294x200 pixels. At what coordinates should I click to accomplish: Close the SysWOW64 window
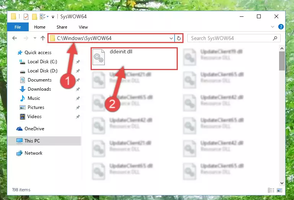276,16
